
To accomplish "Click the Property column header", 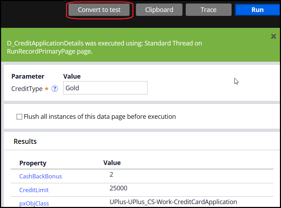I will 33,163.
